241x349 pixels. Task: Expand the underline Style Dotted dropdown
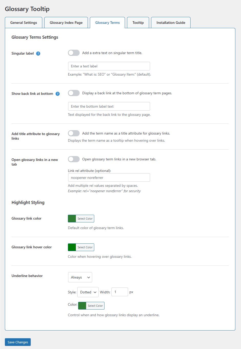[x=88, y=292]
